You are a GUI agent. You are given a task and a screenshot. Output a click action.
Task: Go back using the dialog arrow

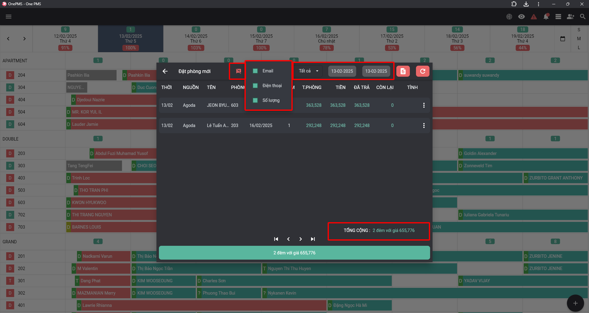pos(165,71)
